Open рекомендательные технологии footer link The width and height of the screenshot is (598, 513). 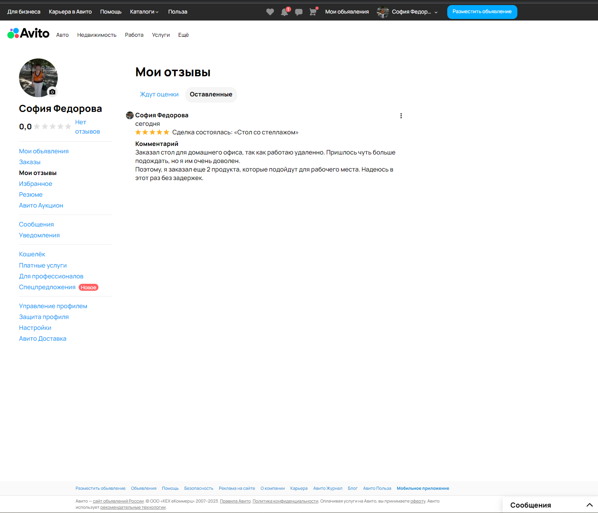tap(133, 508)
